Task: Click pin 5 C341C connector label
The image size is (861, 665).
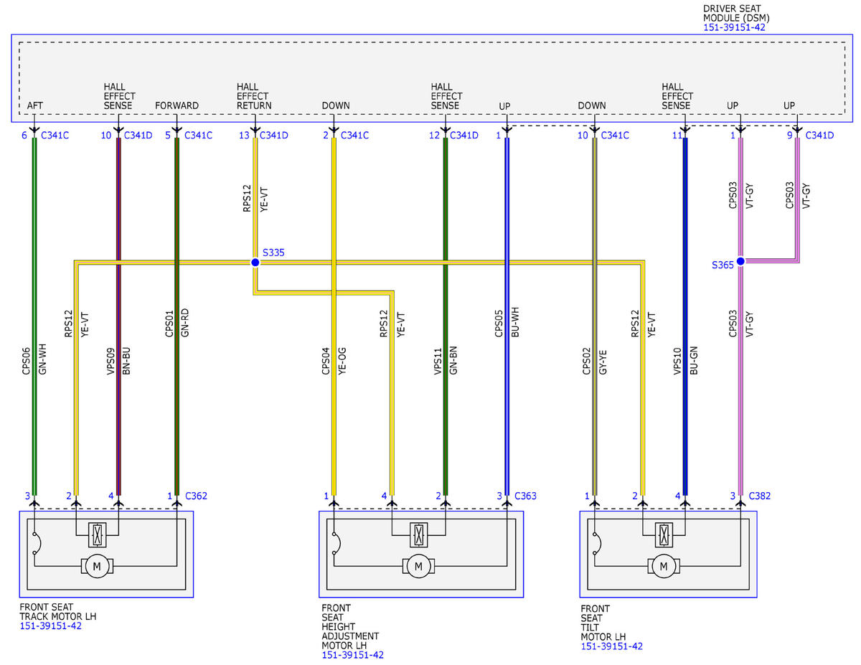Action: tap(189, 135)
